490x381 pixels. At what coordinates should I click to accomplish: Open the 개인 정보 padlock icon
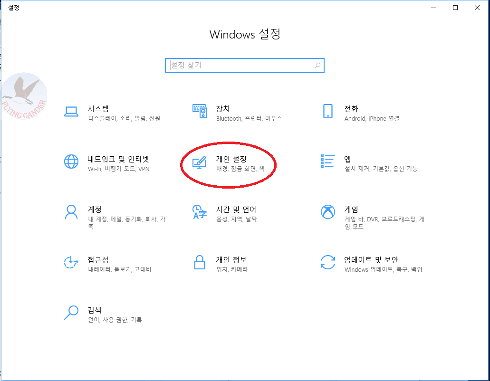200,262
